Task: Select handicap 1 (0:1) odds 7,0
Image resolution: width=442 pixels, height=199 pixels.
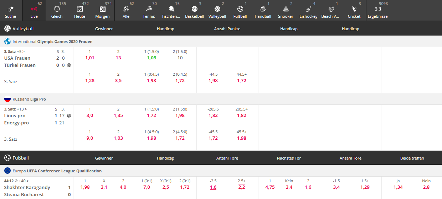Action: click(147, 187)
